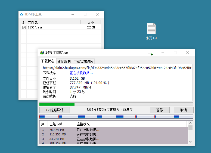Screen dimensions: 211x153
Task: Select the 下载状态 tab
Action: [x=48, y=61]
